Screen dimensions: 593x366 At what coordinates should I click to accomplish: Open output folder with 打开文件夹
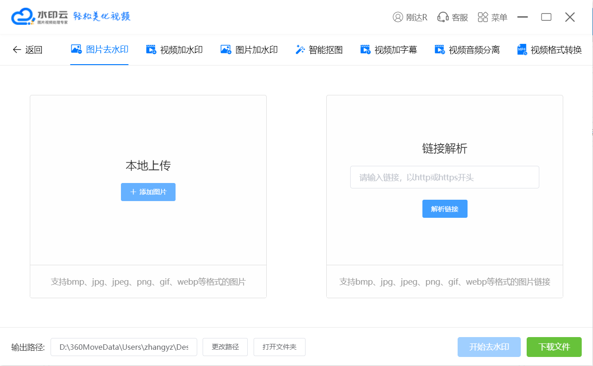point(279,347)
